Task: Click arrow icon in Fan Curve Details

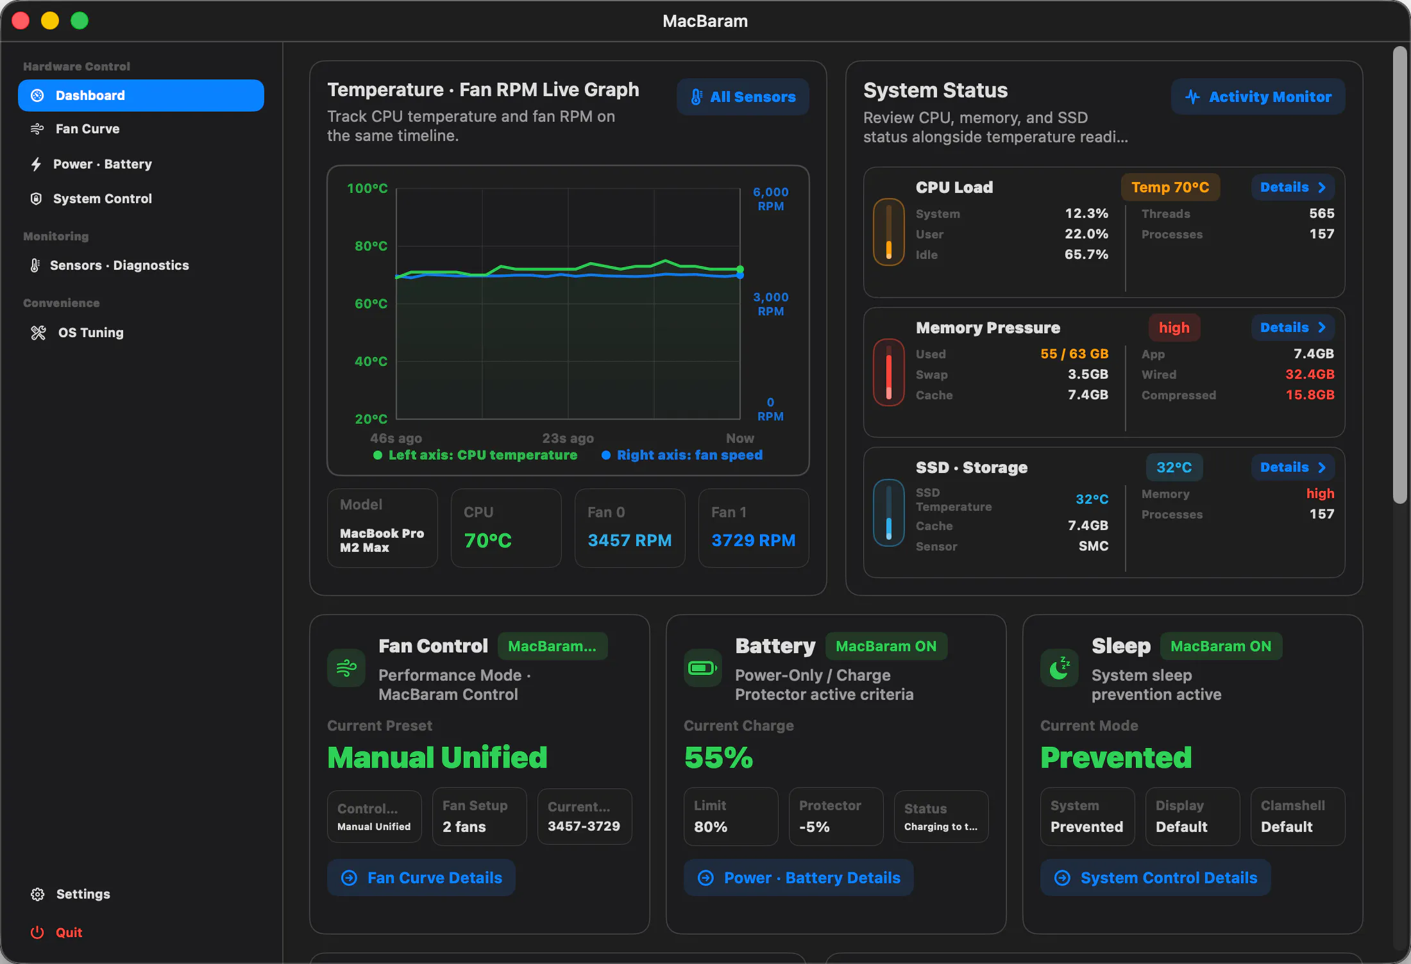Action: [x=350, y=877]
